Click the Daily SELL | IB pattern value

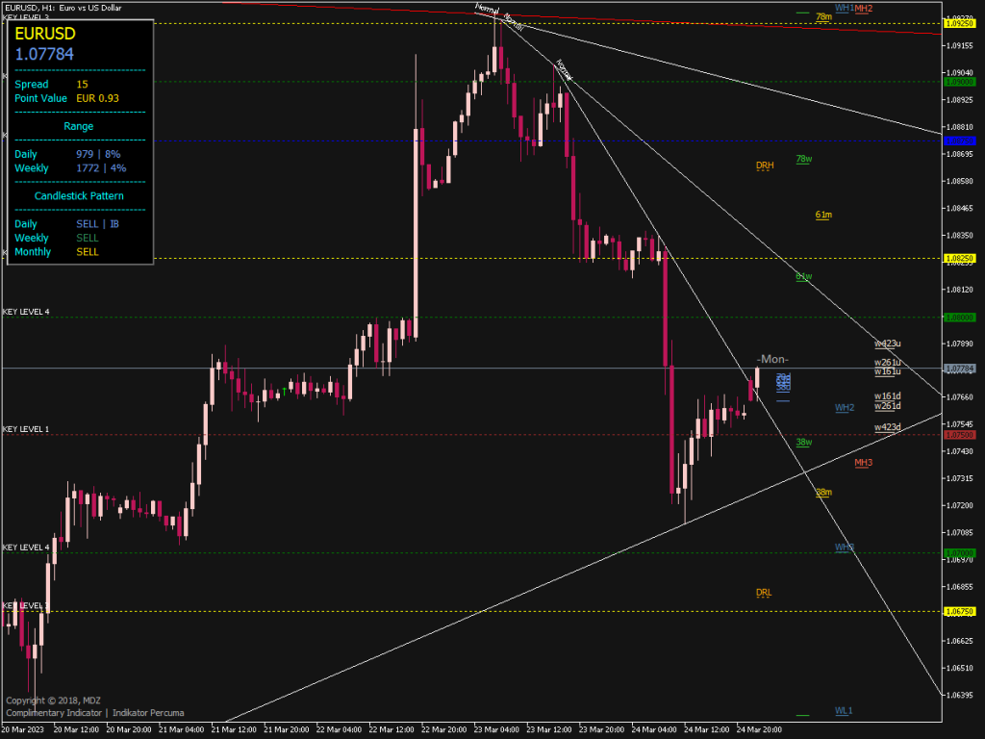coord(97,223)
